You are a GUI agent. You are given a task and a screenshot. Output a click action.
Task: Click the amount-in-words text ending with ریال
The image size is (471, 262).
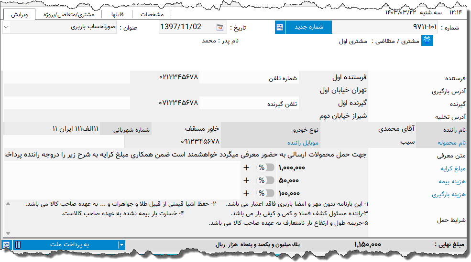click(257, 245)
